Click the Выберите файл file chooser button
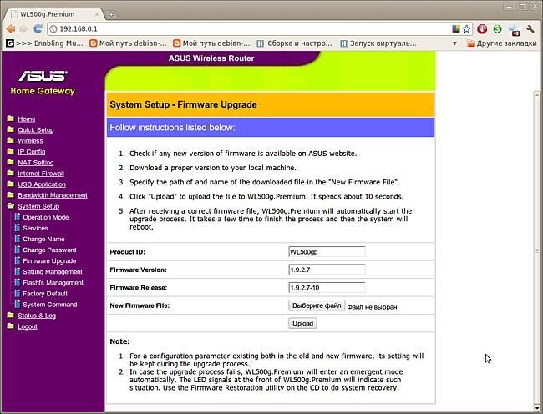The width and height of the screenshot is (543, 414). pyautogui.click(x=317, y=306)
